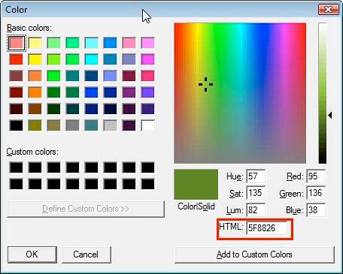
Task: Click Add to Custom Colors
Action: pyautogui.click(x=254, y=254)
